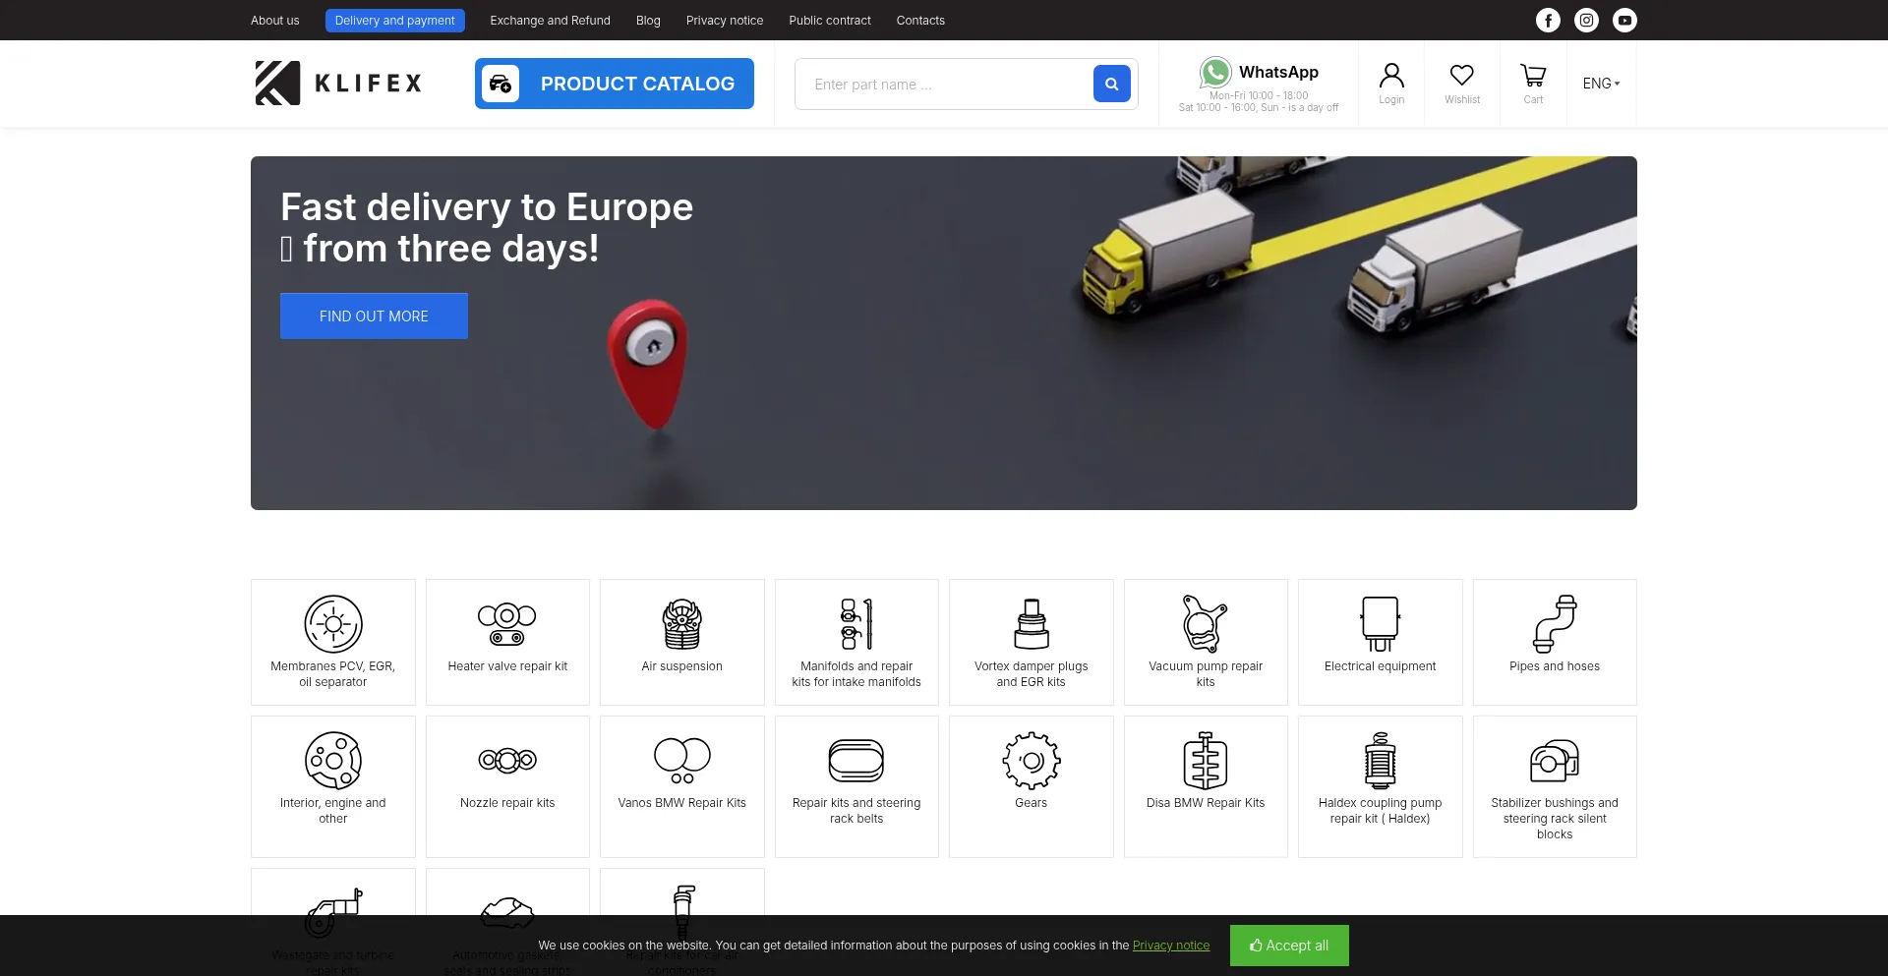Image resolution: width=1888 pixels, height=976 pixels.
Task: Go to Delivery and payment page
Action: 394,20
